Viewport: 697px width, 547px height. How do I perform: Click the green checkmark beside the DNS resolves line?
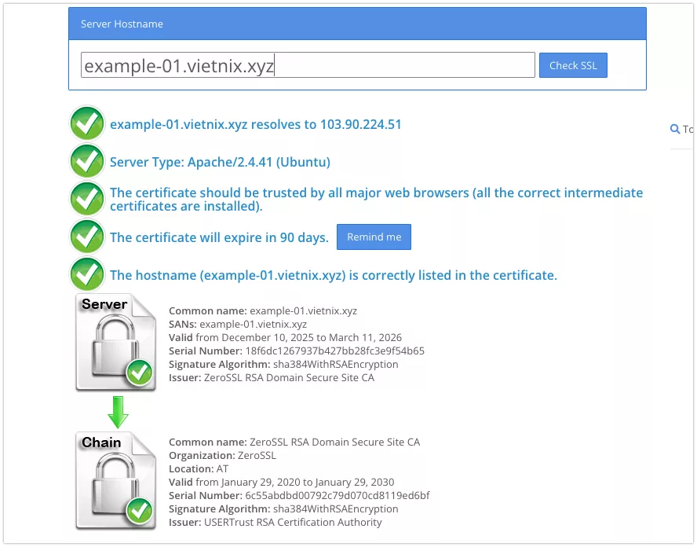(87, 124)
